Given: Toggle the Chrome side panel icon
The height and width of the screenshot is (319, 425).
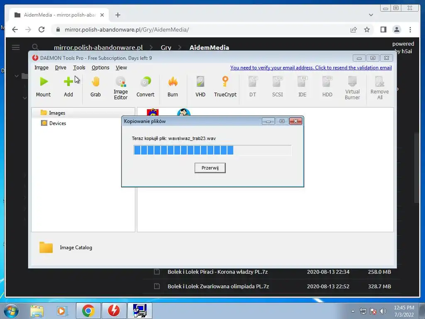Looking at the screenshot, I should [383, 29].
